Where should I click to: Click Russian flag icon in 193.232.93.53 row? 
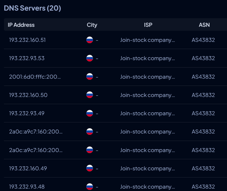pyautogui.click(x=90, y=58)
